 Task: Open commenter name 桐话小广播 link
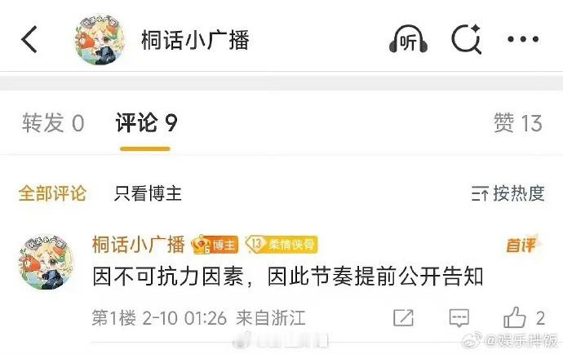(x=138, y=245)
